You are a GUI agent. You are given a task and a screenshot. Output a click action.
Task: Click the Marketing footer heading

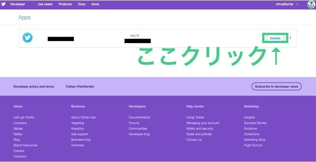click(251, 106)
